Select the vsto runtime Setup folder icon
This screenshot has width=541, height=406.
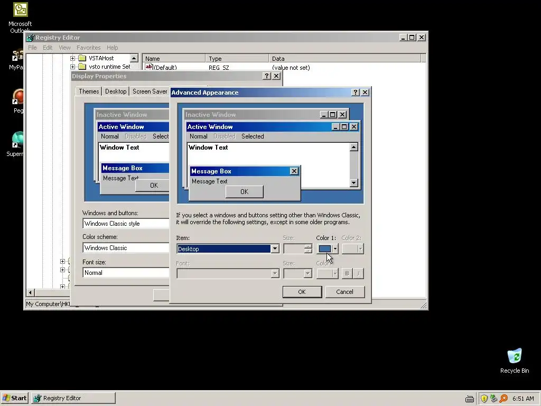click(82, 66)
